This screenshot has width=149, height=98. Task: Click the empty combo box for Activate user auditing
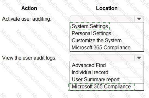pos(107,19)
